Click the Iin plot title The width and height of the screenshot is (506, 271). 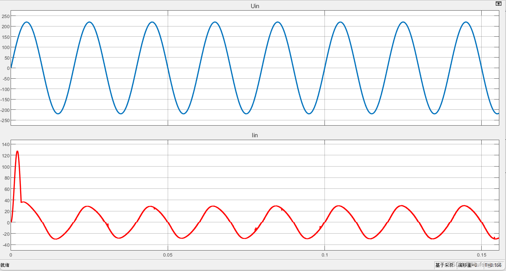pos(255,135)
